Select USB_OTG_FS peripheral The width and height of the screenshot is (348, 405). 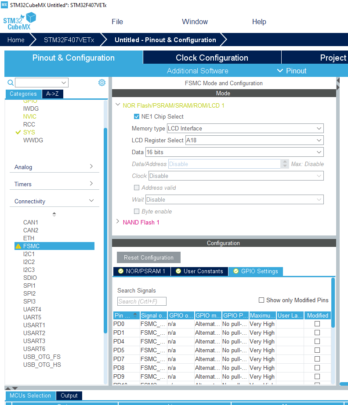click(x=42, y=357)
